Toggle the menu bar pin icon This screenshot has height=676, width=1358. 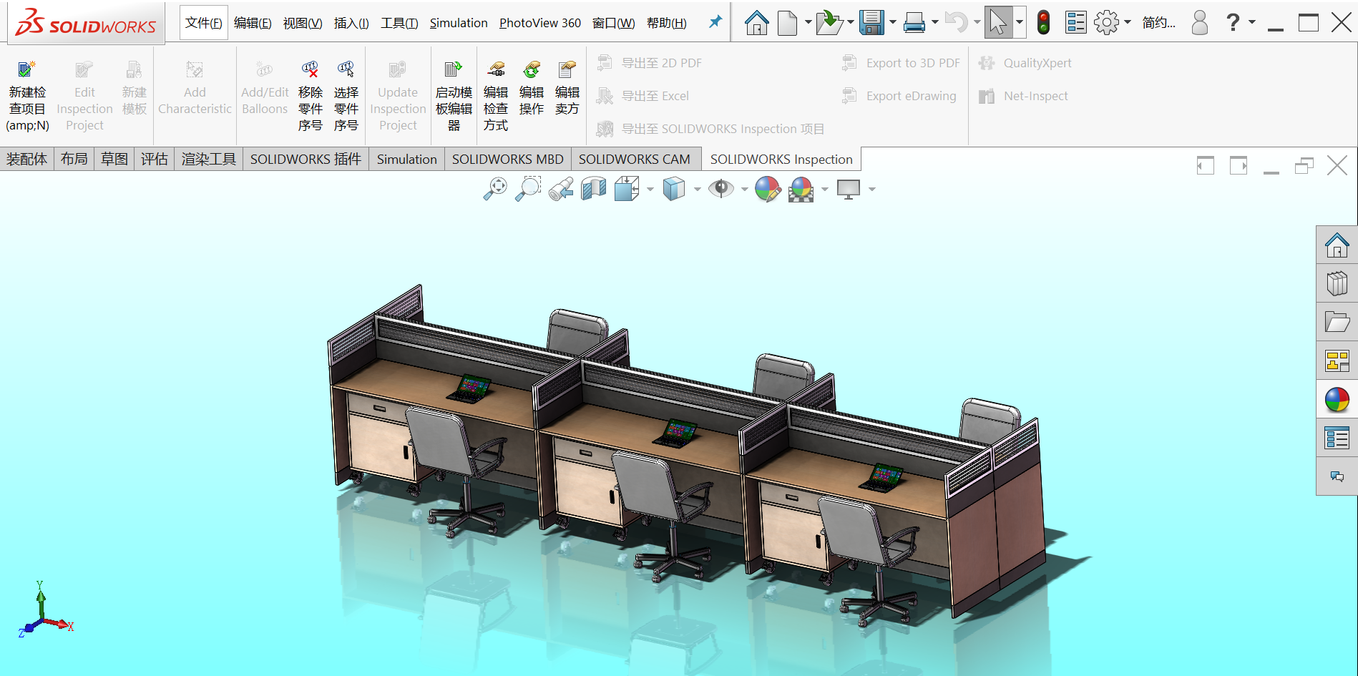pos(715,22)
